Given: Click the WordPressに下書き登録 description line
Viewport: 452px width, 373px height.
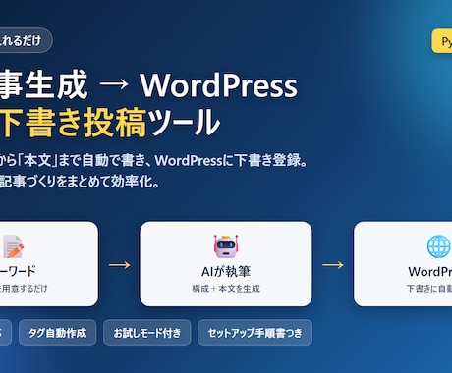Looking at the screenshot, I should click(x=231, y=160).
